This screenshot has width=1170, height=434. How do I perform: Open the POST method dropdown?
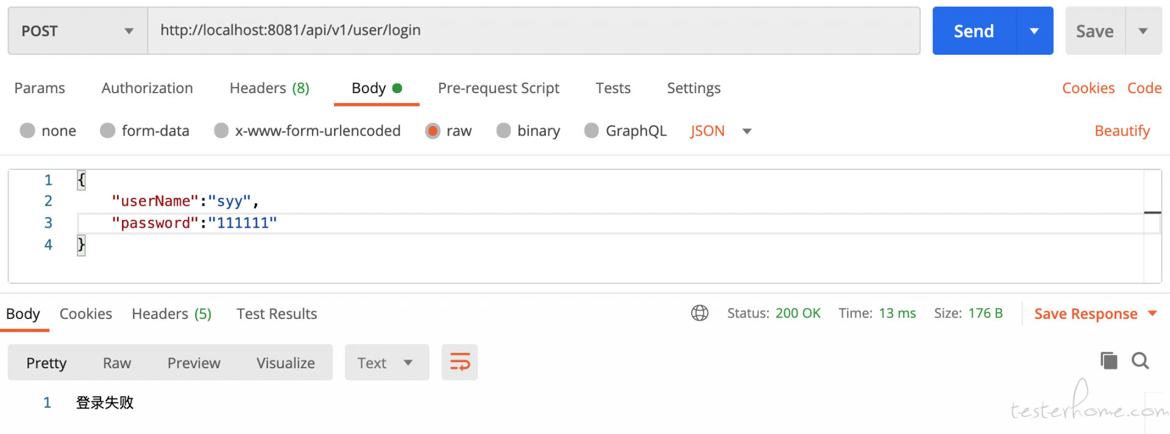click(78, 31)
